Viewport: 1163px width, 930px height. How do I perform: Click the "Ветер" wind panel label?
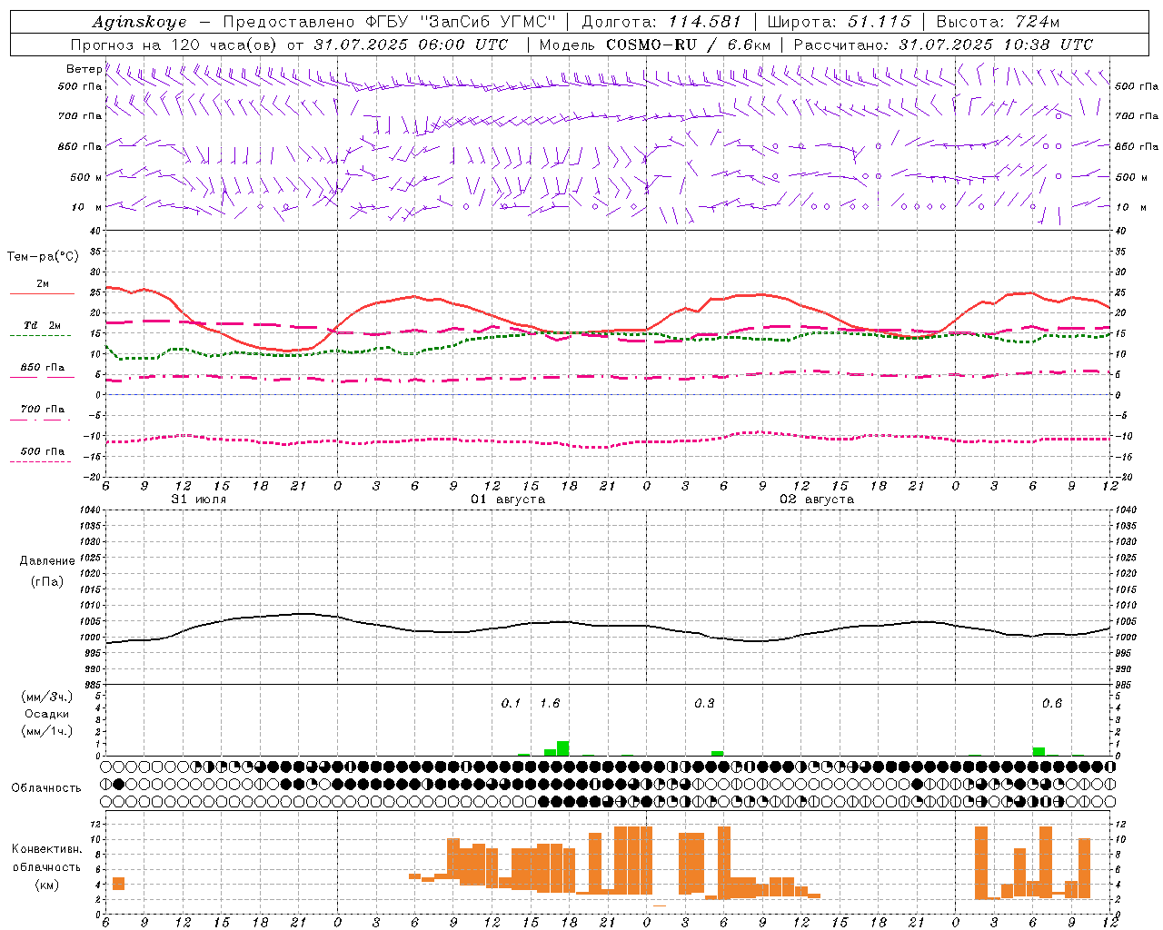(x=84, y=69)
